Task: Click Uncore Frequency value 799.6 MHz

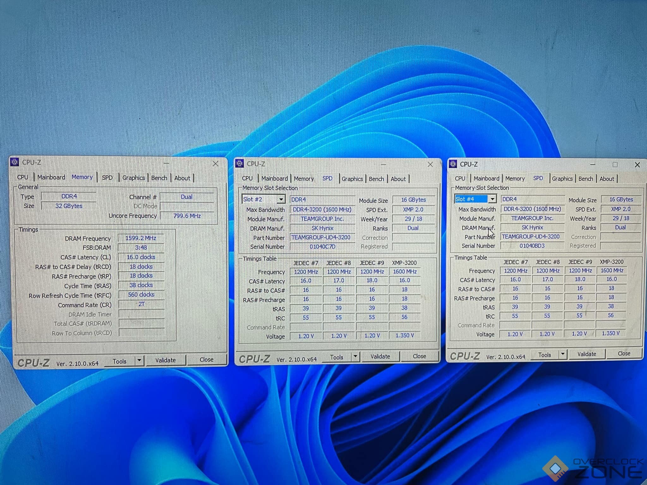Action: pyautogui.click(x=187, y=216)
